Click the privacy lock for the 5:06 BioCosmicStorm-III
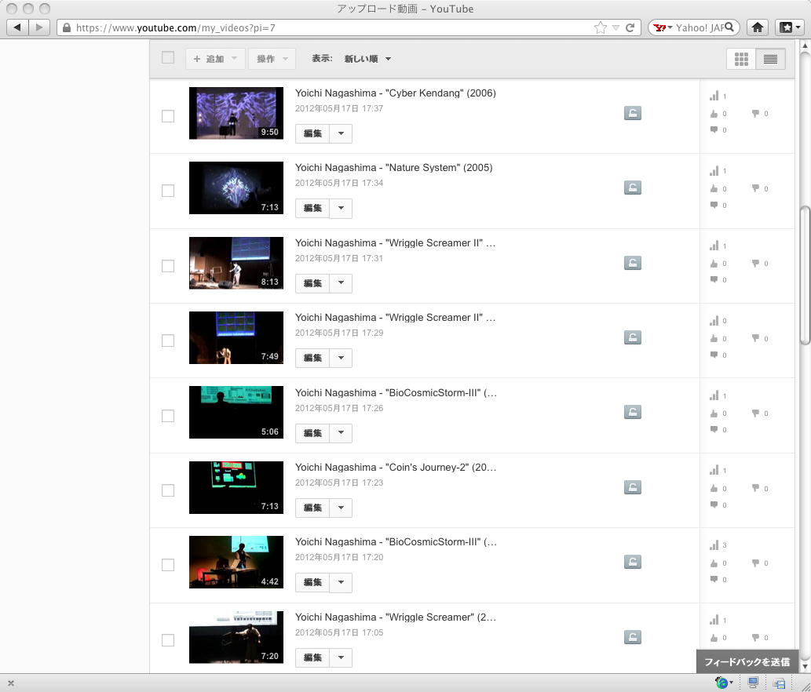811x692 pixels. tap(633, 412)
